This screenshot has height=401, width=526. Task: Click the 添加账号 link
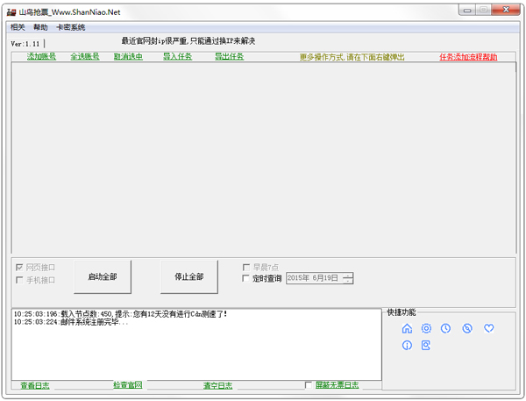(41, 56)
